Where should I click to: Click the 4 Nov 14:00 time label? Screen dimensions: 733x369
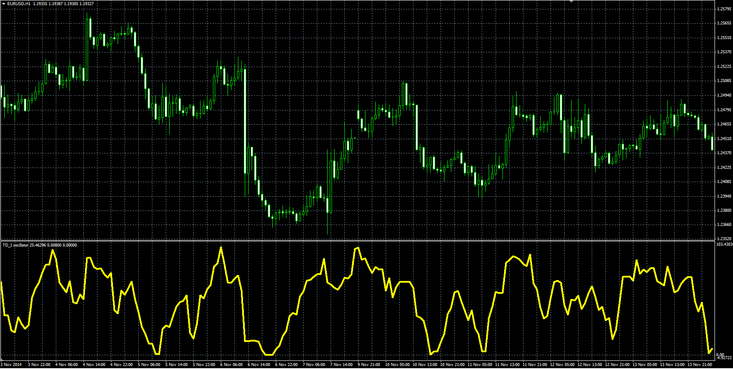coord(94,365)
